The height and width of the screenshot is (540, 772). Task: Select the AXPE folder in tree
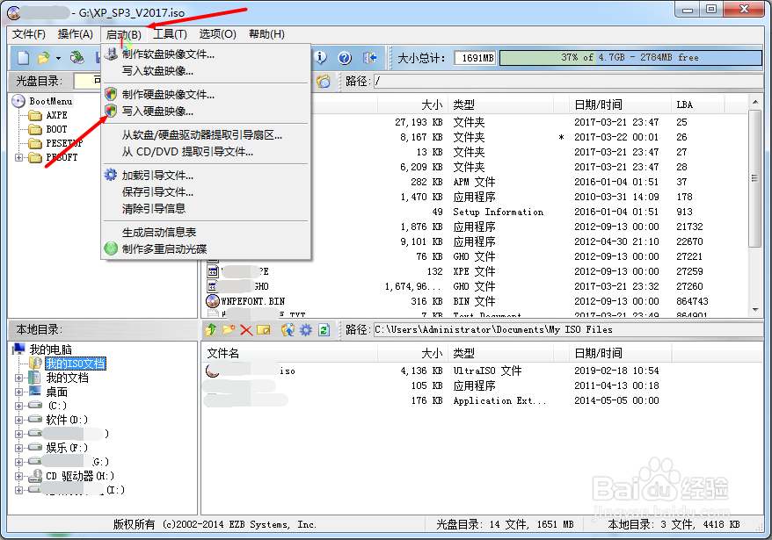[56, 115]
